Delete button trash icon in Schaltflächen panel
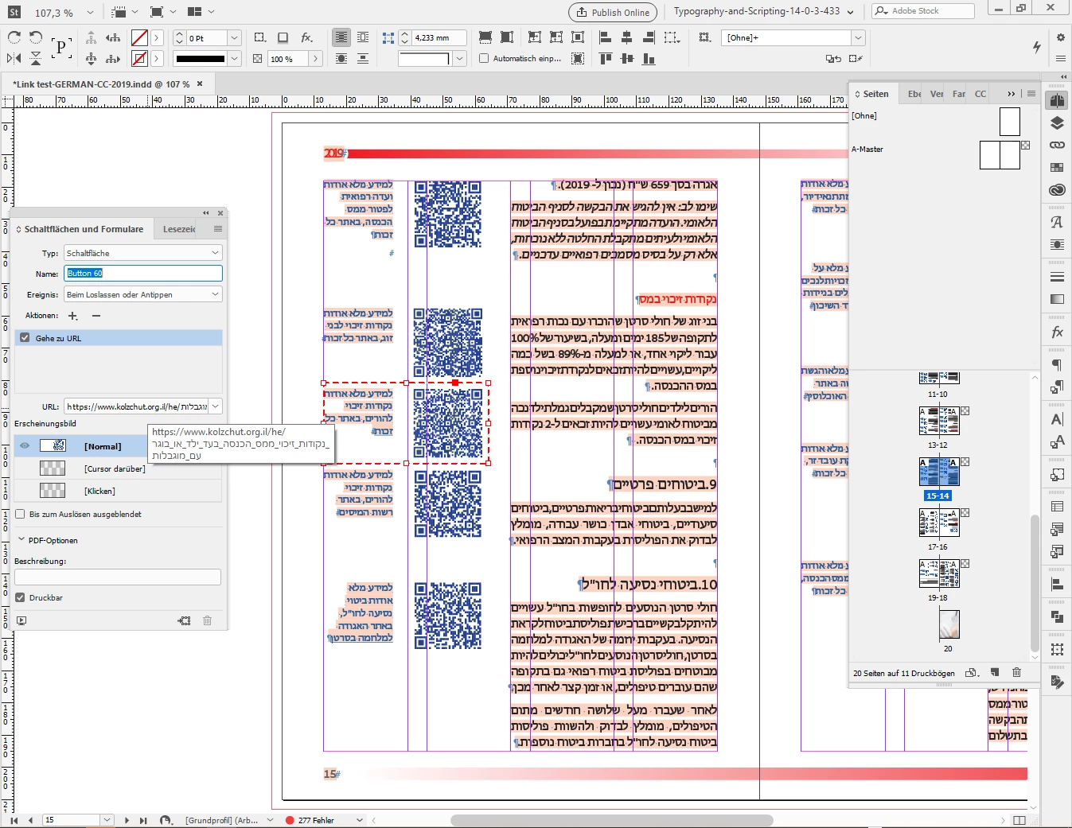This screenshot has height=828, width=1072. pyautogui.click(x=207, y=620)
